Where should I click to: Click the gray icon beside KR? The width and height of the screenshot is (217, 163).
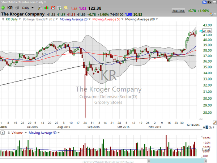tap(17, 8)
